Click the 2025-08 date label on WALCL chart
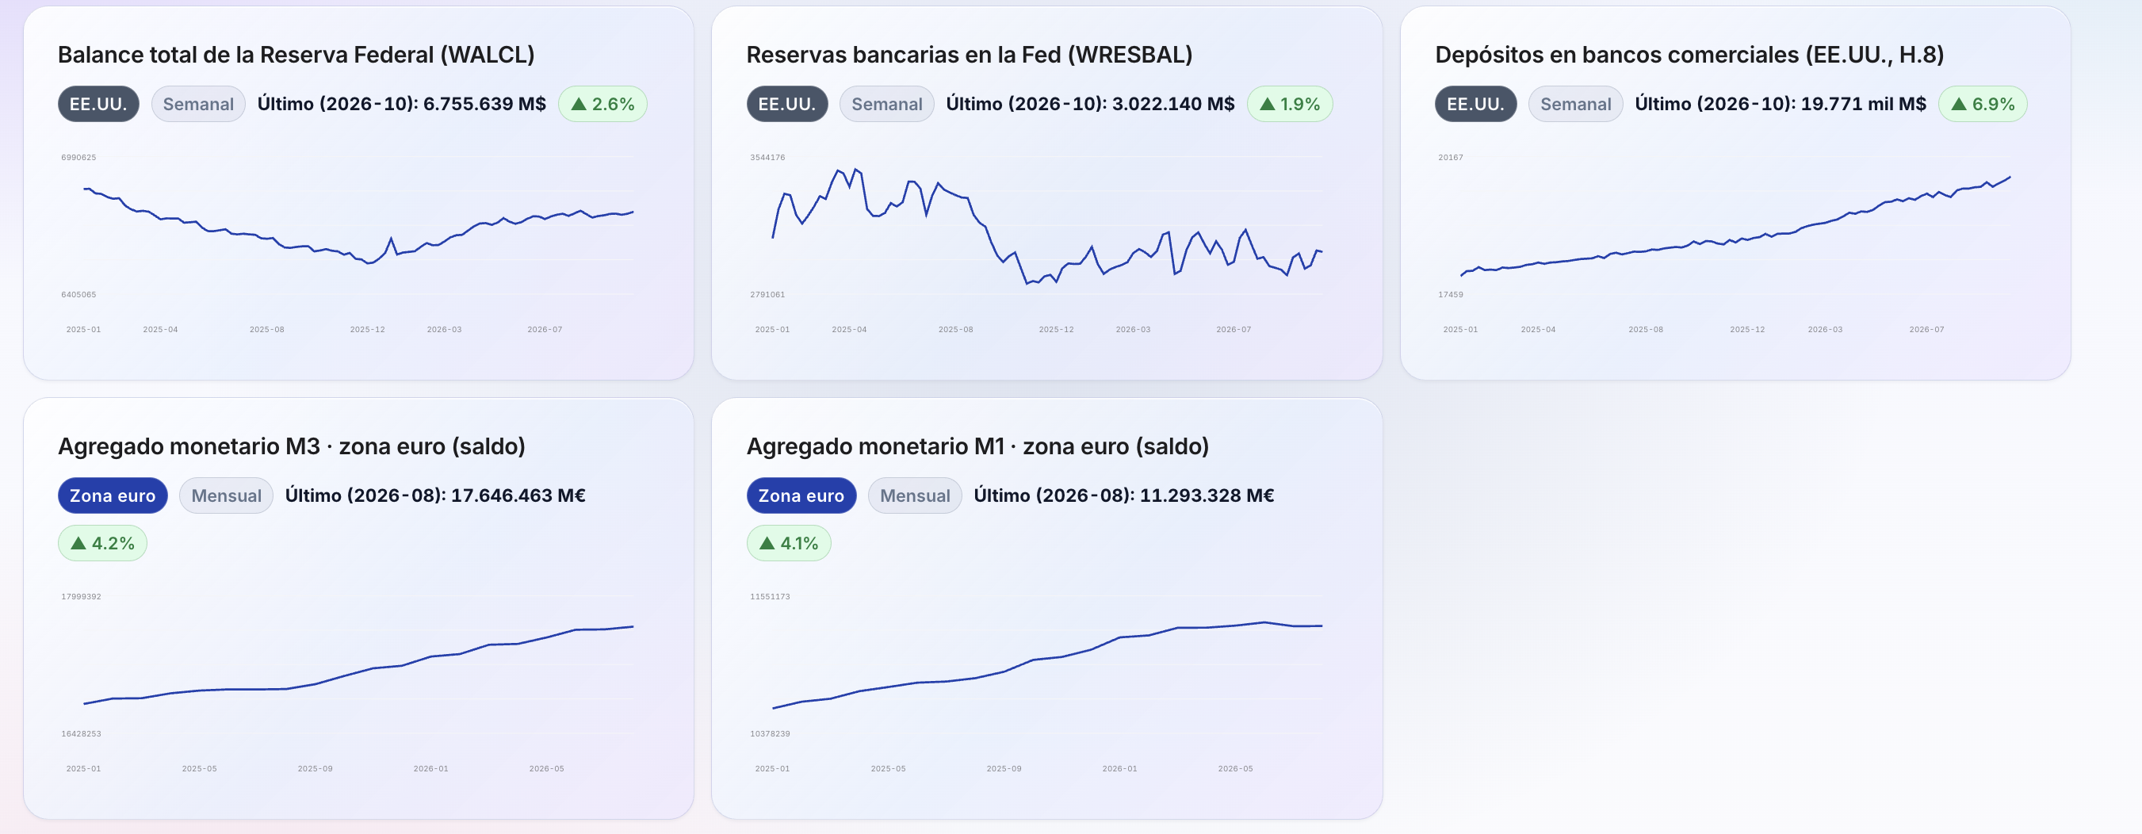Screen dimensions: 2142x834 [x=267, y=329]
